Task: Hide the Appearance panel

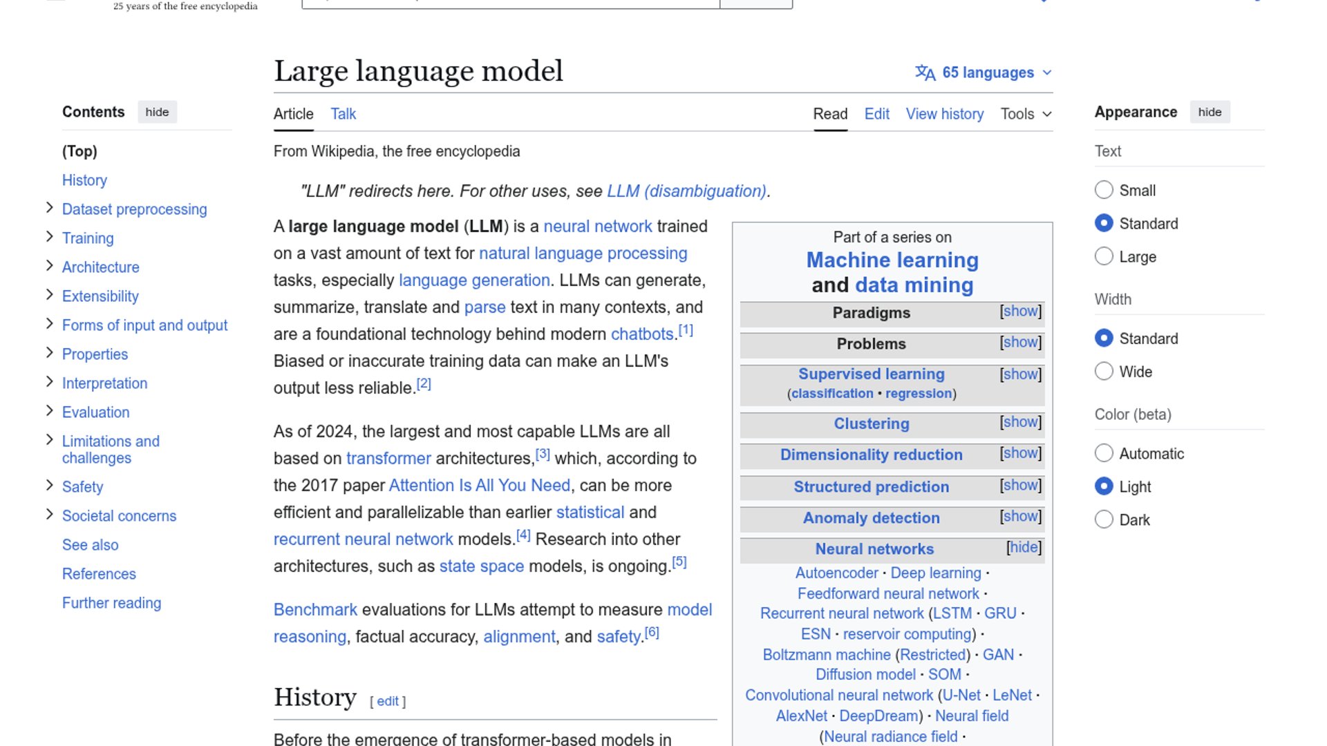Action: click(x=1210, y=111)
